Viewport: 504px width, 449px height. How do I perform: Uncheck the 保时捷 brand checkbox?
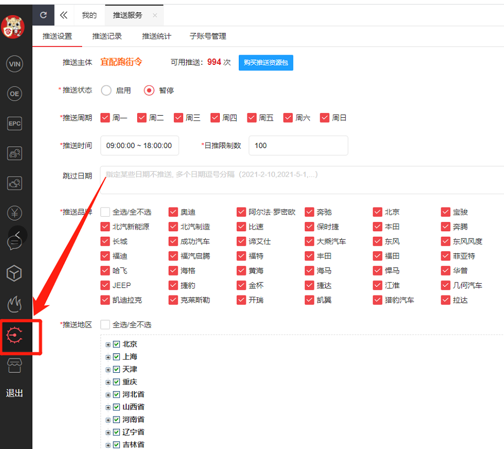tap(310, 227)
